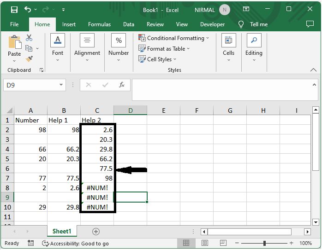The width and height of the screenshot is (322, 250).
Task: Open the Comments speech bubble icon
Action: pyautogui.click(x=310, y=24)
